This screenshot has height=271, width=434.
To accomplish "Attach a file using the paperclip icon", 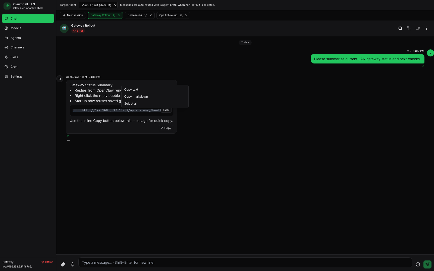I will (x=63, y=264).
